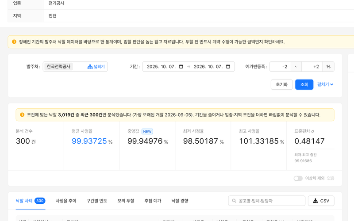This screenshot has height=221, width=354.
Task: Expand filters with 펼치기 chevron
Action: point(325,84)
